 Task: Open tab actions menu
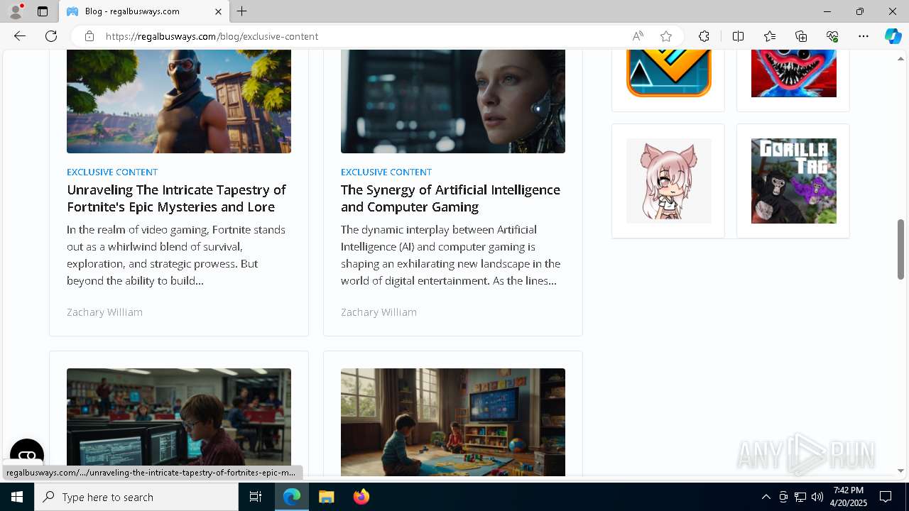(43, 11)
